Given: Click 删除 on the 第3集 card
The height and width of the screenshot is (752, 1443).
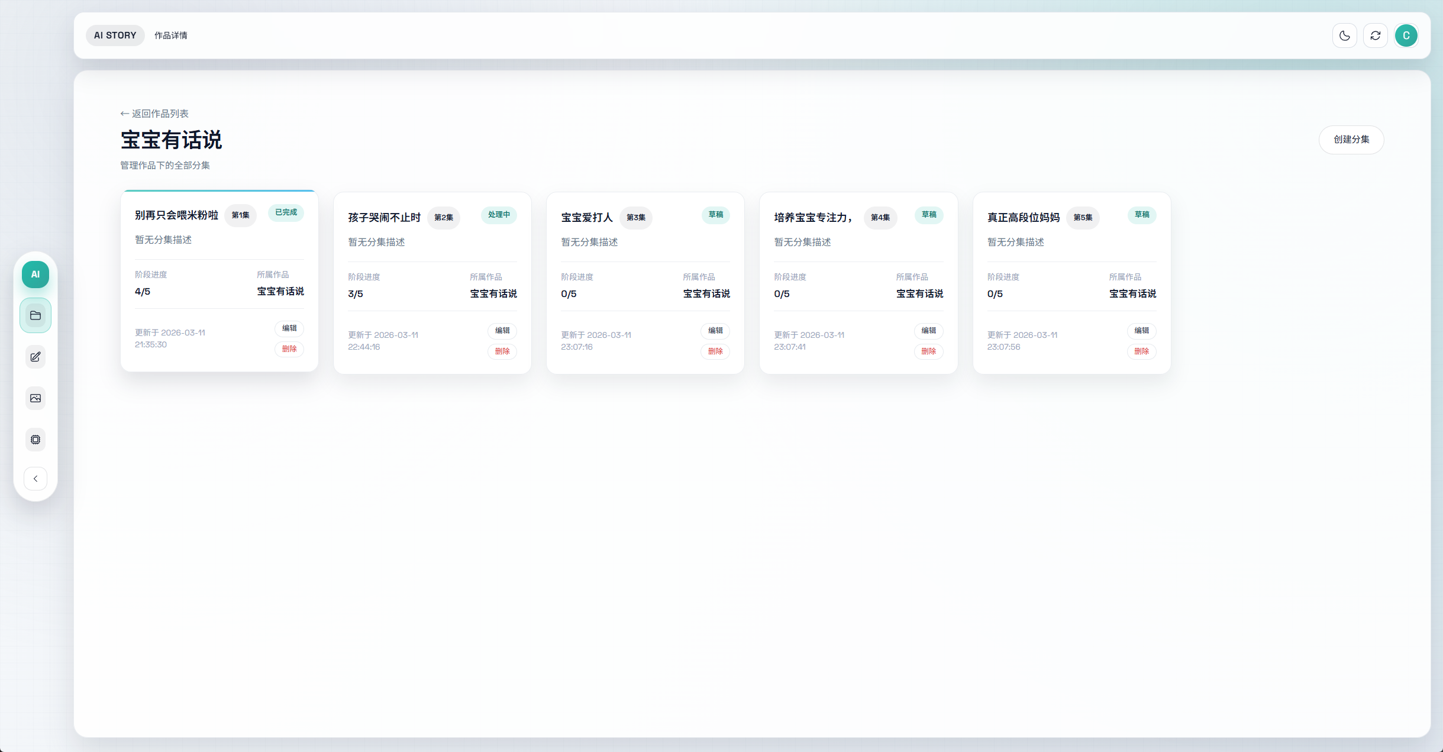Looking at the screenshot, I should point(715,351).
